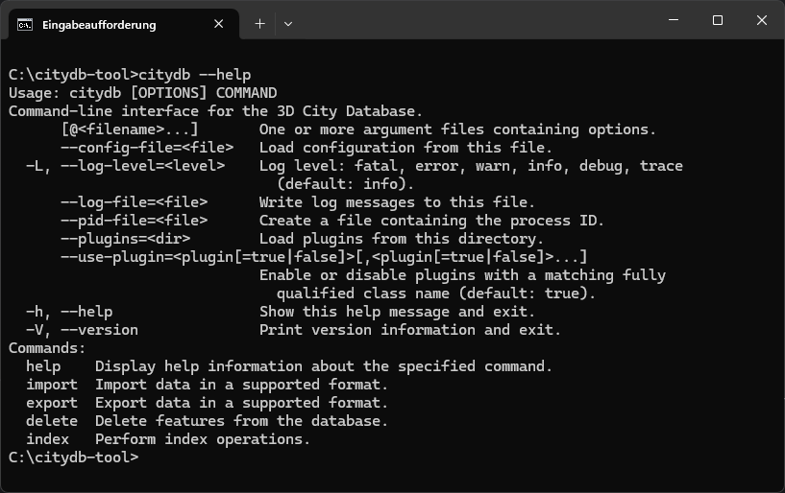Click the export command name
Screen dimensions: 785x493
(52, 403)
